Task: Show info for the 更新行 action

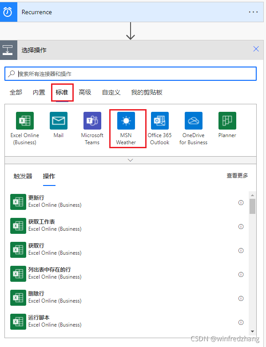Action: click(241, 202)
